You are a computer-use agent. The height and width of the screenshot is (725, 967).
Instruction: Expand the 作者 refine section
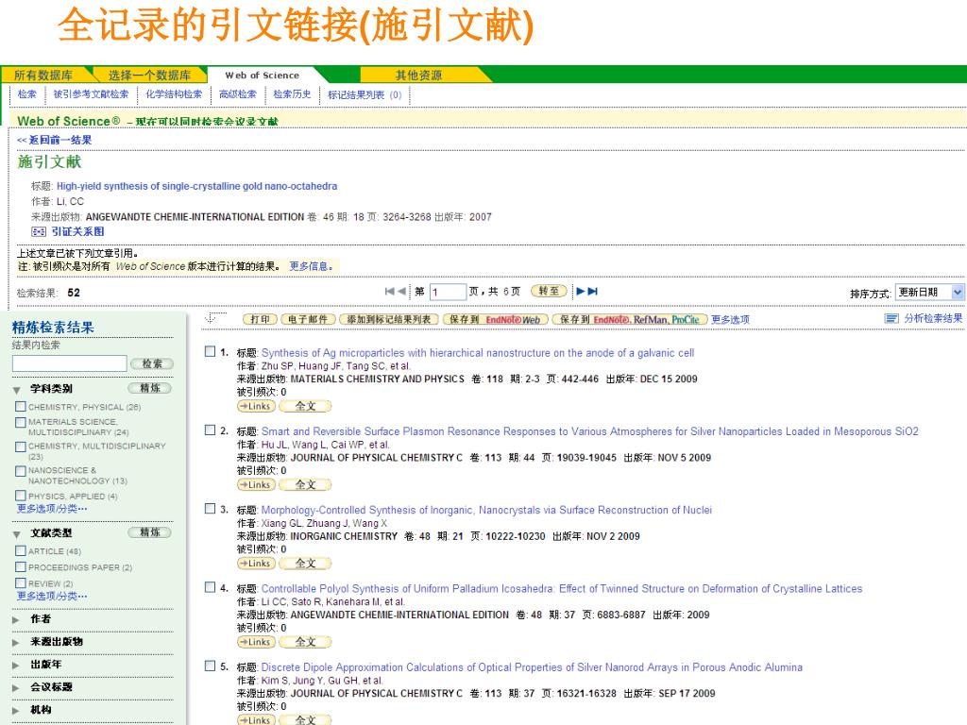click(x=16, y=619)
